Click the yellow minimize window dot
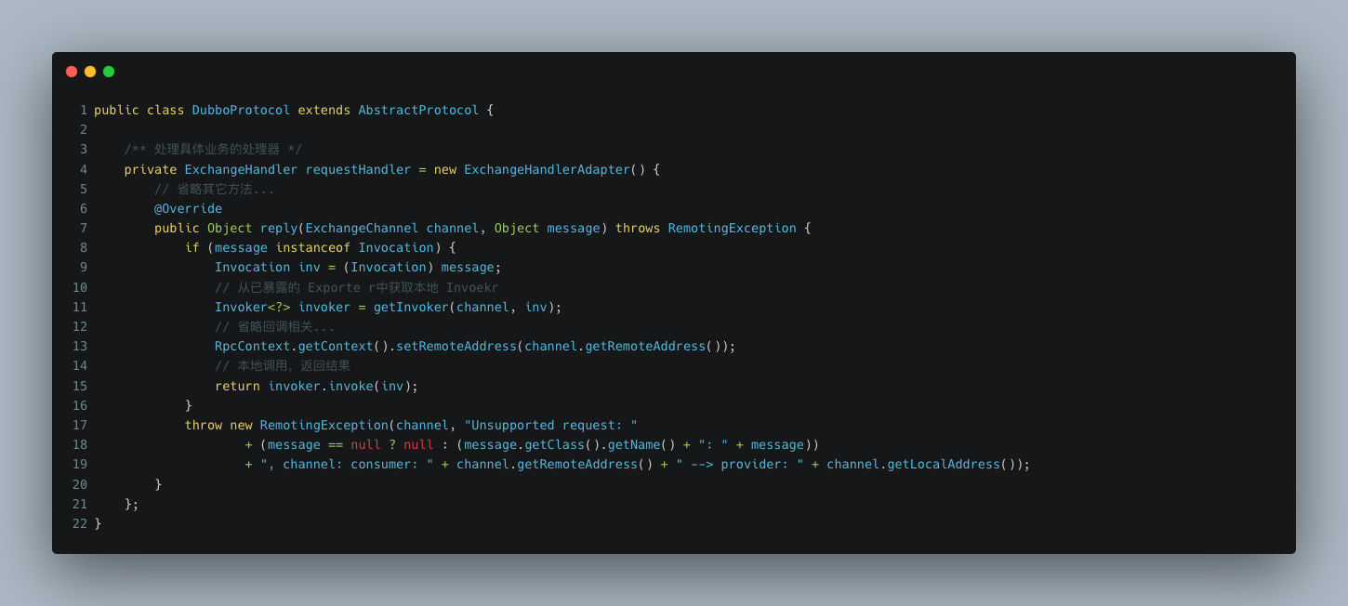The image size is (1348, 606). coord(90,72)
